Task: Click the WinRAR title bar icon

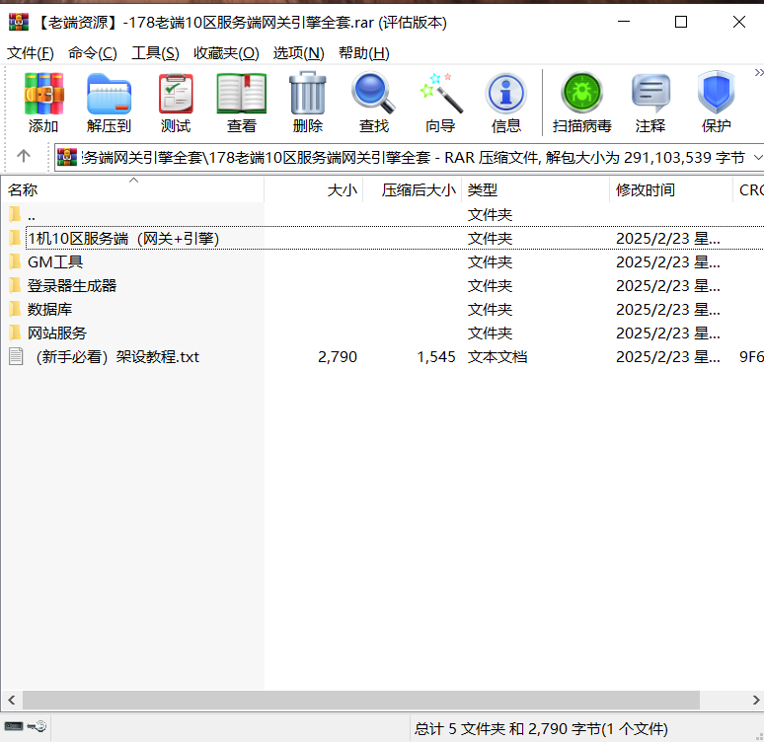Action: (x=19, y=22)
